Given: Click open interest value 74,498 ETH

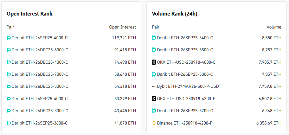Looking at the screenshot, I should (125, 62).
